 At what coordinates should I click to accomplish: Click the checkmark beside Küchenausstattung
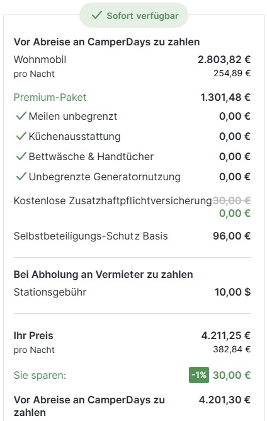coord(21,136)
